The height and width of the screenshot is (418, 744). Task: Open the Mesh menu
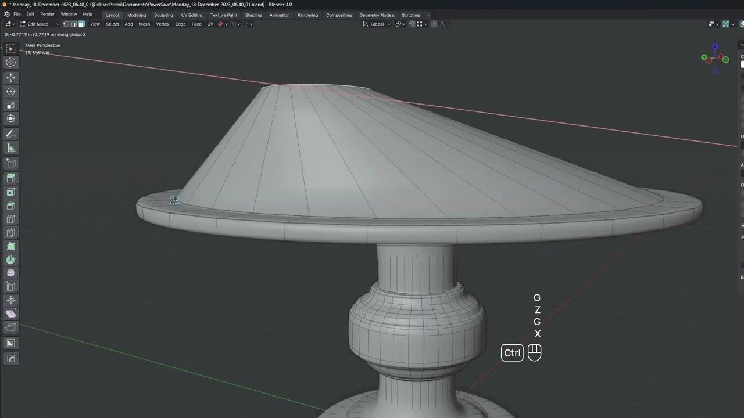pyautogui.click(x=144, y=24)
